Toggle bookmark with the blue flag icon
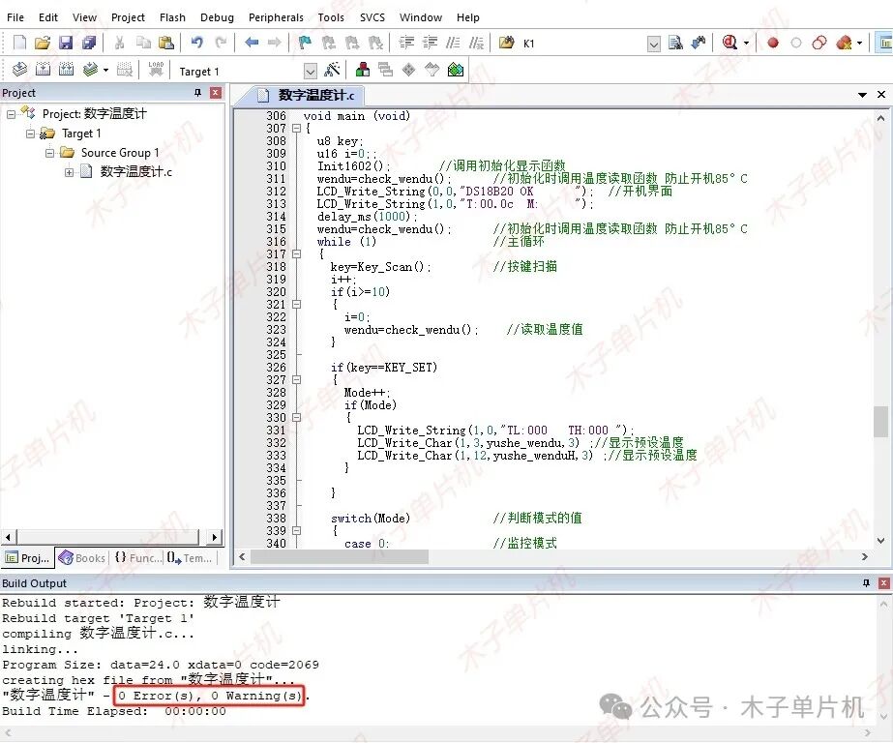Viewport: 893px width, 743px height. [305, 43]
